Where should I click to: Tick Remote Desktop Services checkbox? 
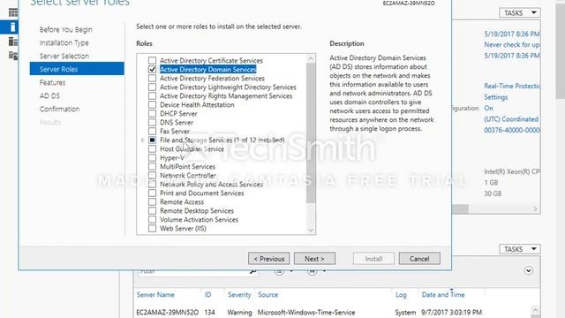coord(153,210)
